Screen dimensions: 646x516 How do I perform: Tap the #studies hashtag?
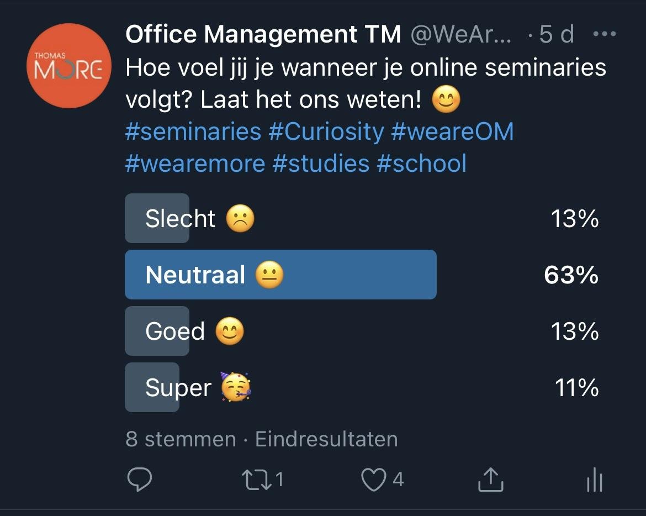coord(321,164)
